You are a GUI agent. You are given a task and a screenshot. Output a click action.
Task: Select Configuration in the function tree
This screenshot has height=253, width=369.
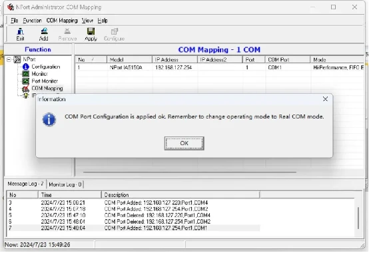coord(46,67)
